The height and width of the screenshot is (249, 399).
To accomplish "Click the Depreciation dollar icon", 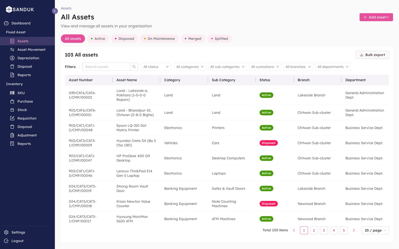I will click(12, 58).
